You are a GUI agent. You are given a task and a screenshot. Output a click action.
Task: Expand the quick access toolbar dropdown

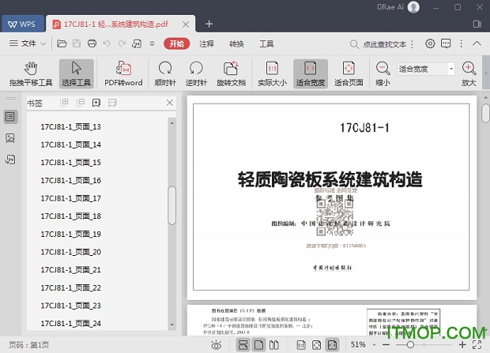click(152, 43)
